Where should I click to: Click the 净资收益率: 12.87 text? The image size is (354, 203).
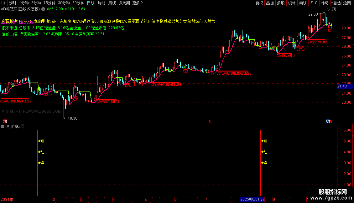[35, 34]
